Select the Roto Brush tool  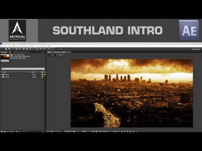click(x=45, y=49)
